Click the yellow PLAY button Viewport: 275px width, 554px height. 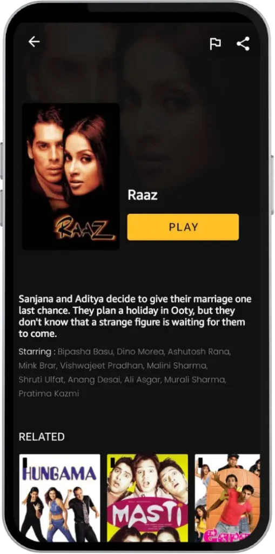tap(183, 227)
